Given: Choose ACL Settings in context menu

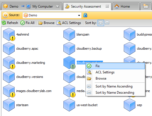Looking at the screenshot, I should pyautogui.click(x=115, y=72).
